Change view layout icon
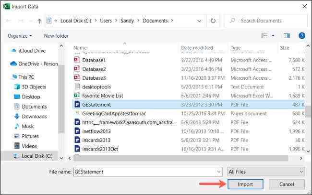The image size is (312, 195). pos(264,36)
